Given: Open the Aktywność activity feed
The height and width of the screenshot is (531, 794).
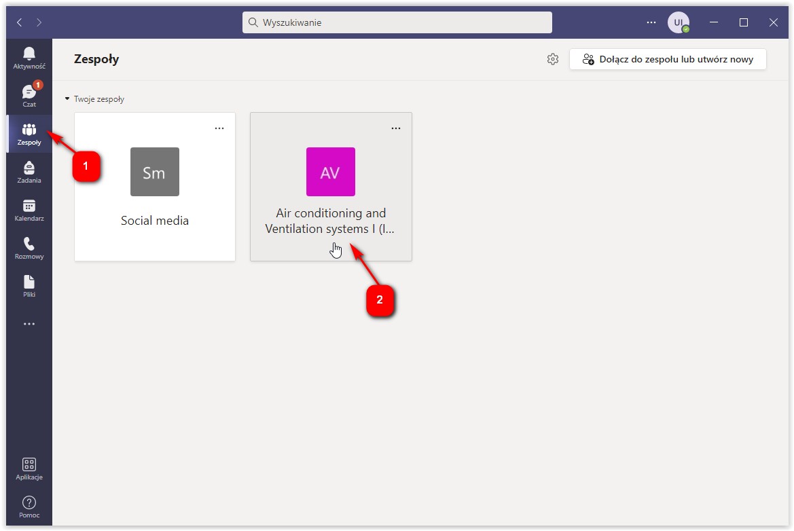Looking at the screenshot, I should [x=29, y=58].
